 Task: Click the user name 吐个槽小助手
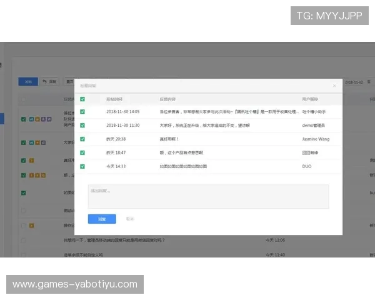tap(314, 112)
